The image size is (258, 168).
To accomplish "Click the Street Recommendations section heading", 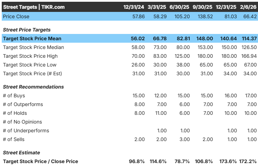I will pyautogui.click(x=33, y=87).
